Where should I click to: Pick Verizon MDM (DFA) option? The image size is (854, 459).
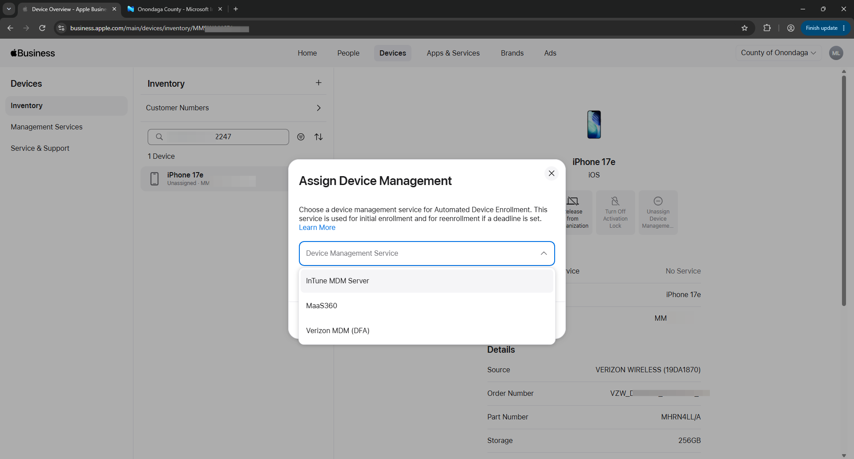pyautogui.click(x=427, y=331)
